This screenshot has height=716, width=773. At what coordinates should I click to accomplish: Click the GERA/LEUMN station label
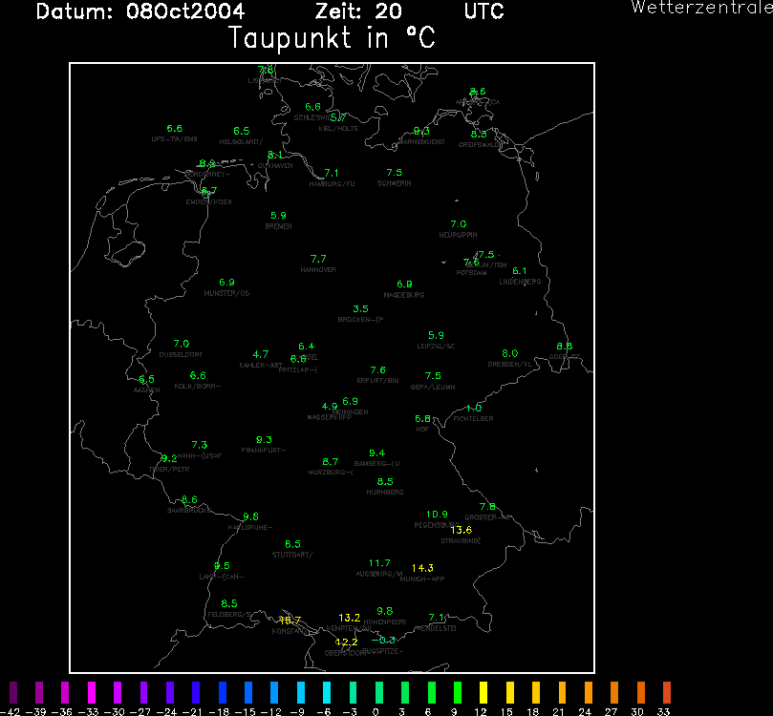tap(433, 387)
